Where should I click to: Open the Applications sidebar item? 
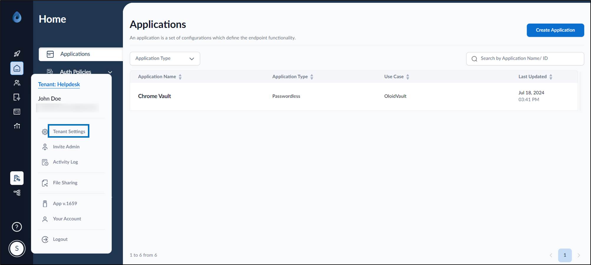81,54
